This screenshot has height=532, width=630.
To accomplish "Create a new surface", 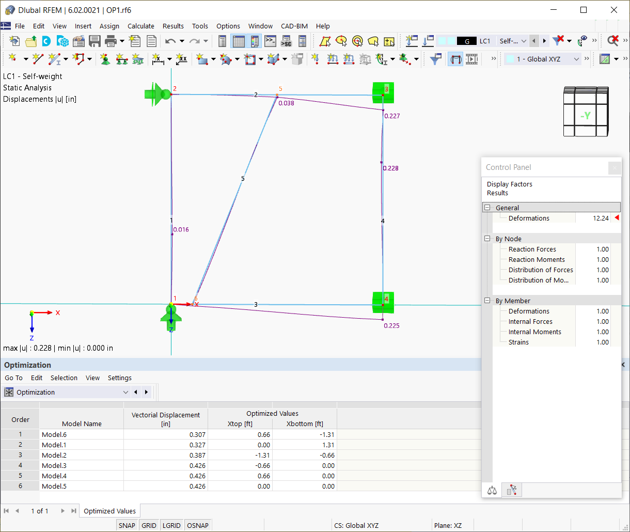I will pyautogui.click(x=202, y=59).
